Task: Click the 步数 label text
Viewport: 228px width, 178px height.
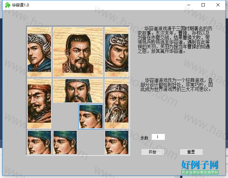Action: point(144,138)
